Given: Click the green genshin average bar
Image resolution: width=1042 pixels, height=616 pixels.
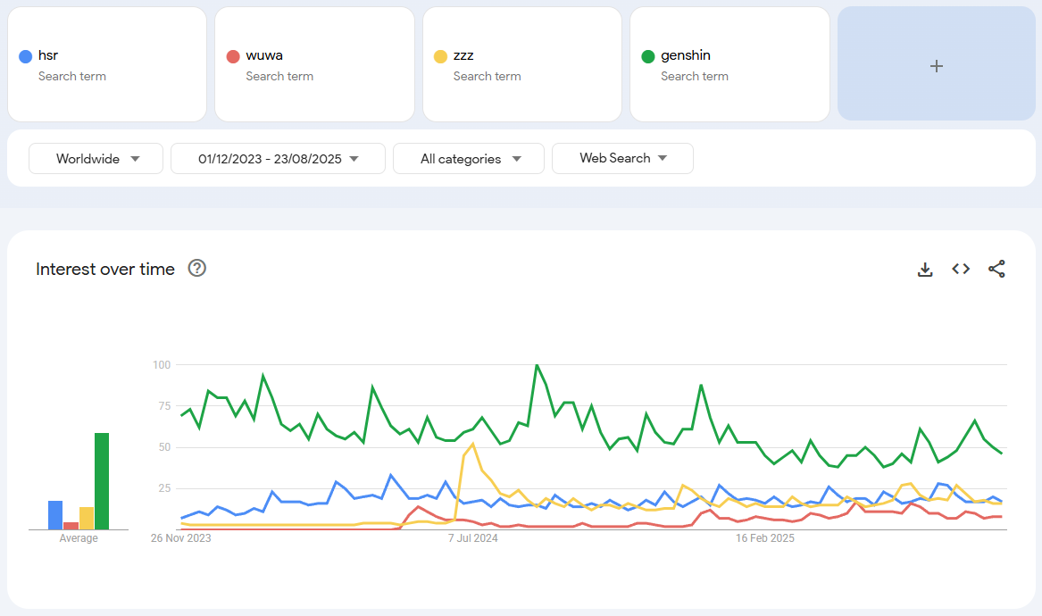Looking at the screenshot, I should click(102, 481).
